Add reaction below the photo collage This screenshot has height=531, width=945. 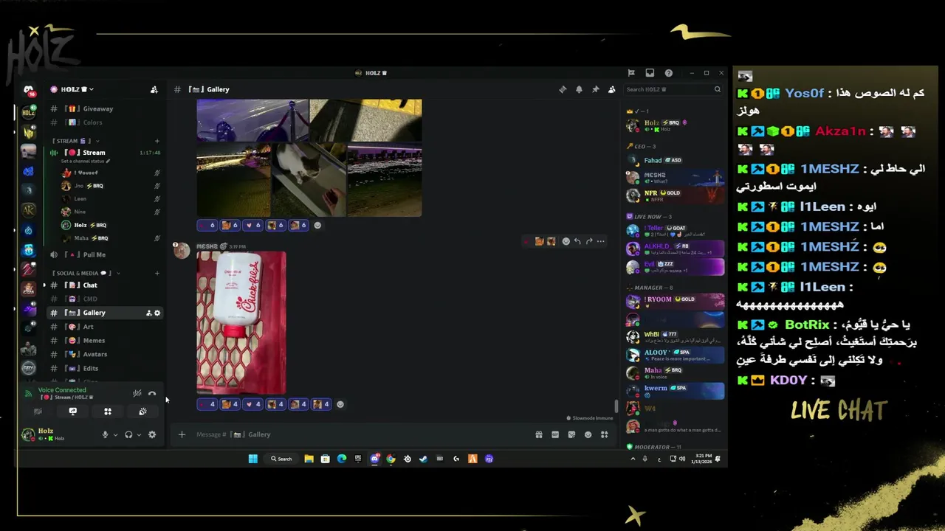pyautogui.click(x=317, y=225)
